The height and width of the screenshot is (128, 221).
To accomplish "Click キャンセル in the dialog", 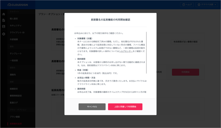I will point(92,107).
